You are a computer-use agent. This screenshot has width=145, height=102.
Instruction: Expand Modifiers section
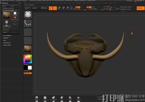6,38
